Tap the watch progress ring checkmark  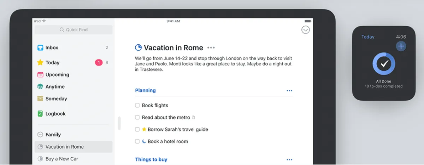(x=384, y=64)
